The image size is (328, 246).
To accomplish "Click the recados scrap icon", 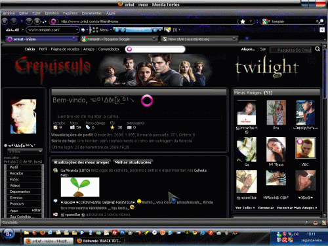I will (55, 127).
